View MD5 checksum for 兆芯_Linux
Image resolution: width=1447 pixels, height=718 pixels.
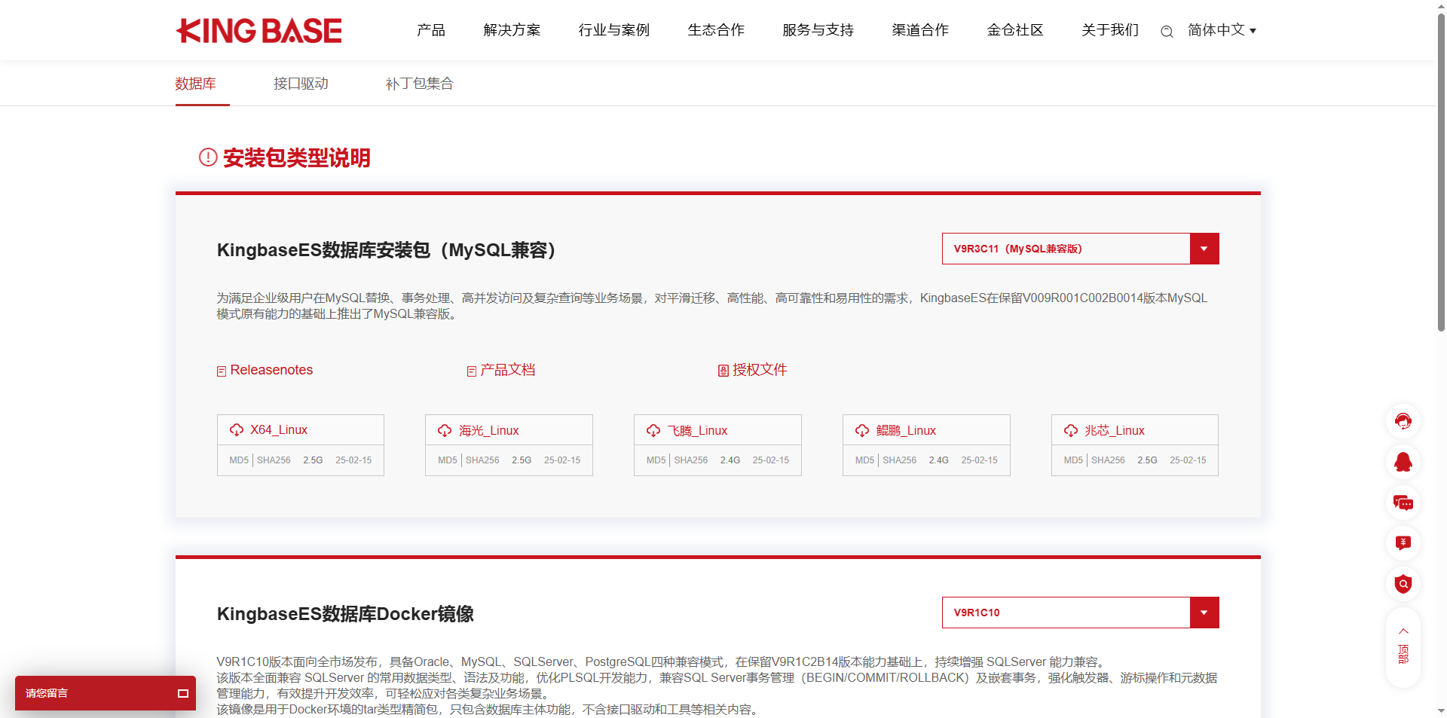pyautogui.click(x=1073, y=460)
